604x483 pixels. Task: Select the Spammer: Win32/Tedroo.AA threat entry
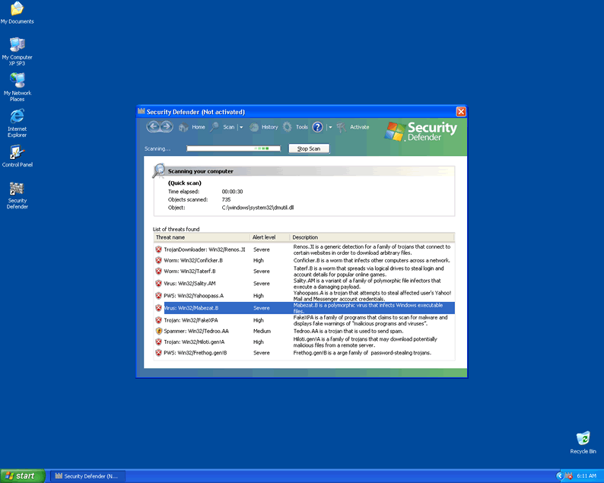[196, 331]
